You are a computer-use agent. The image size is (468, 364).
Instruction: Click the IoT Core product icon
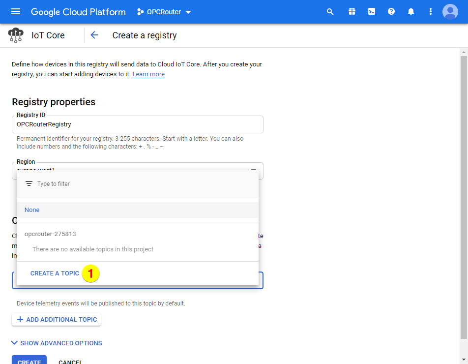coord(15,35)
